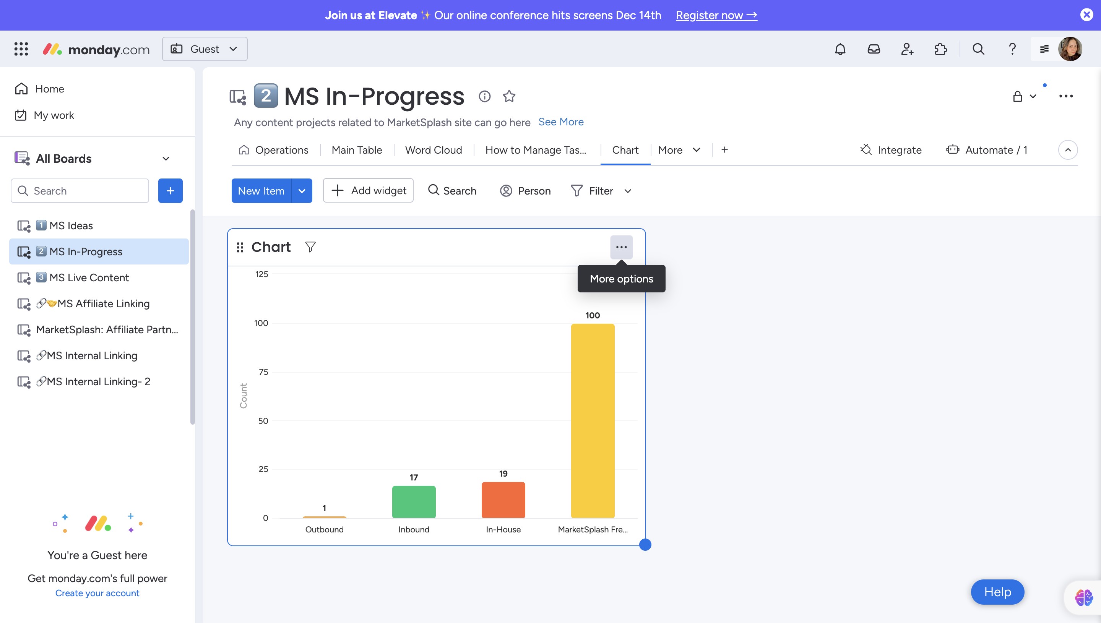Open board three-dot options menu

1065,96
